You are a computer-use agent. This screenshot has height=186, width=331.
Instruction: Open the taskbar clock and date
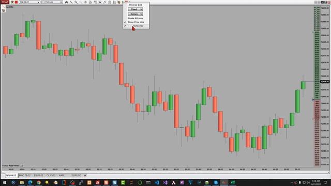pos(317,182)
